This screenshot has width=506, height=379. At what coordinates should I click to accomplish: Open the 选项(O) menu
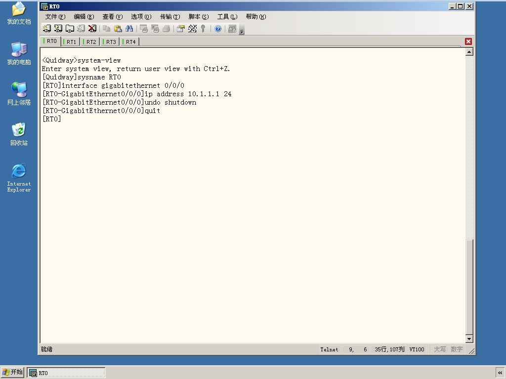[141, 17]
